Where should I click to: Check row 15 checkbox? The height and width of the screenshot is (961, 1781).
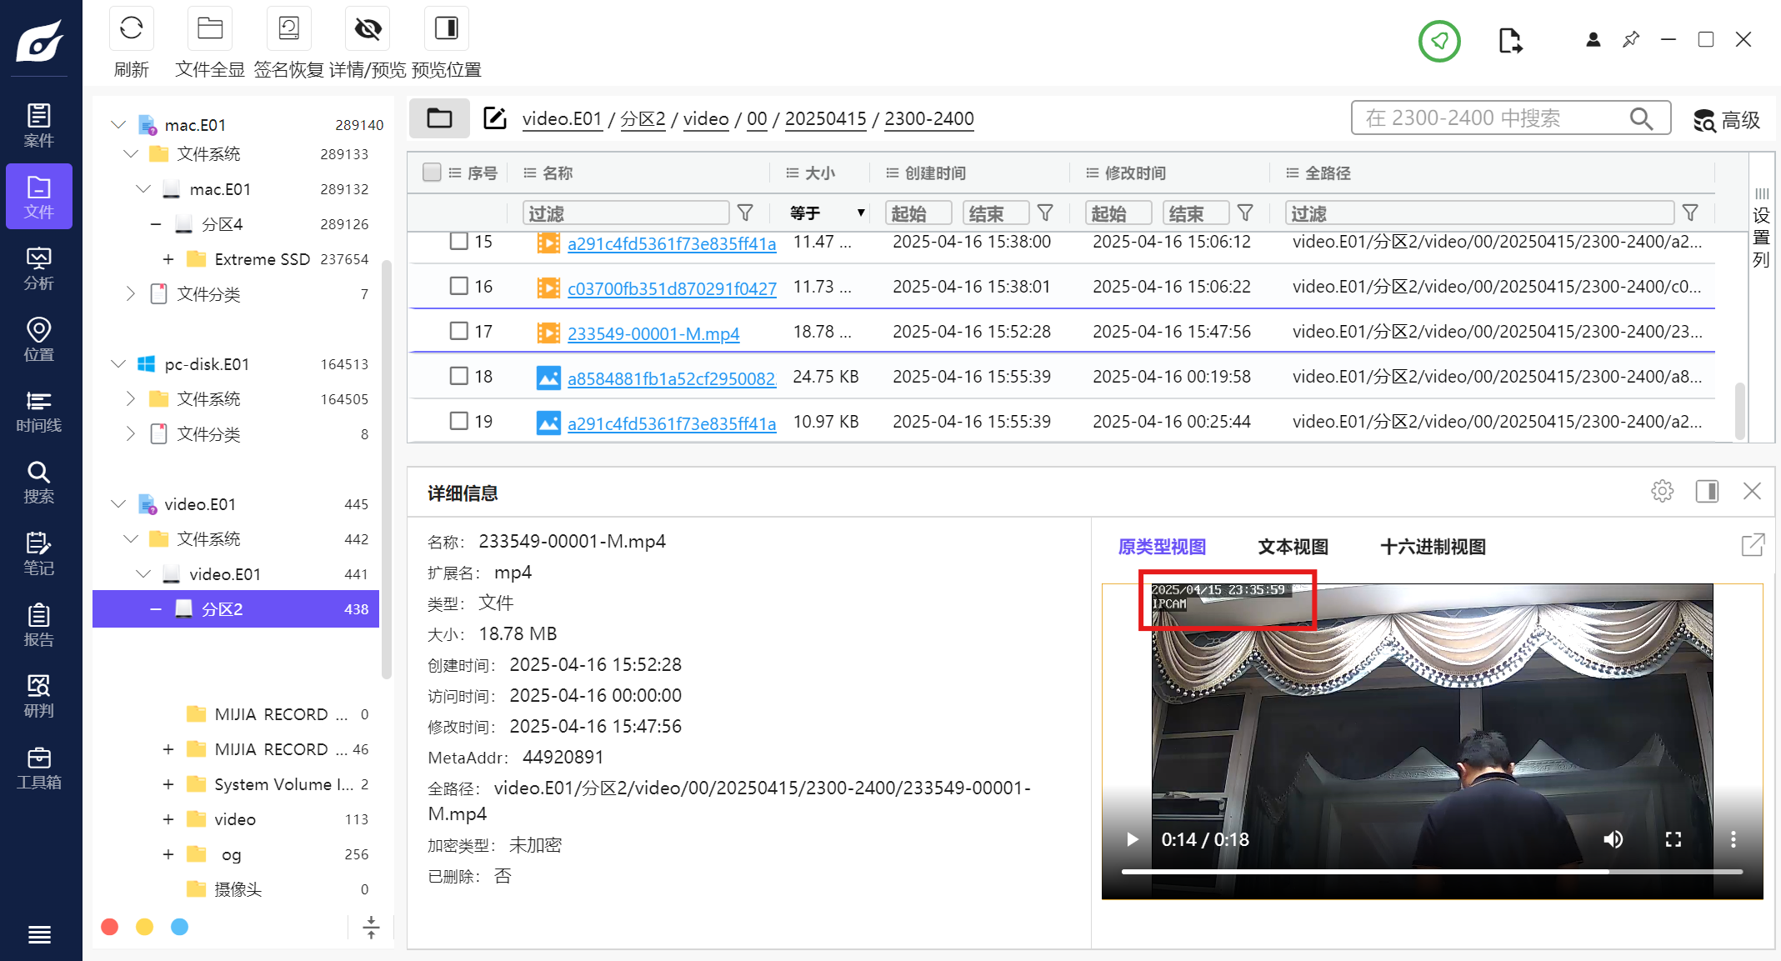click(x=458, y=242)
